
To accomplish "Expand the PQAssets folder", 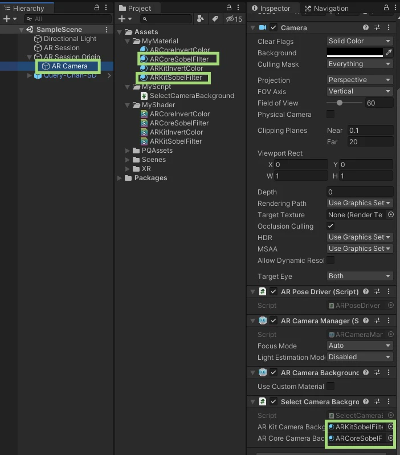I will pyautogui.click(x=127, y=151).
